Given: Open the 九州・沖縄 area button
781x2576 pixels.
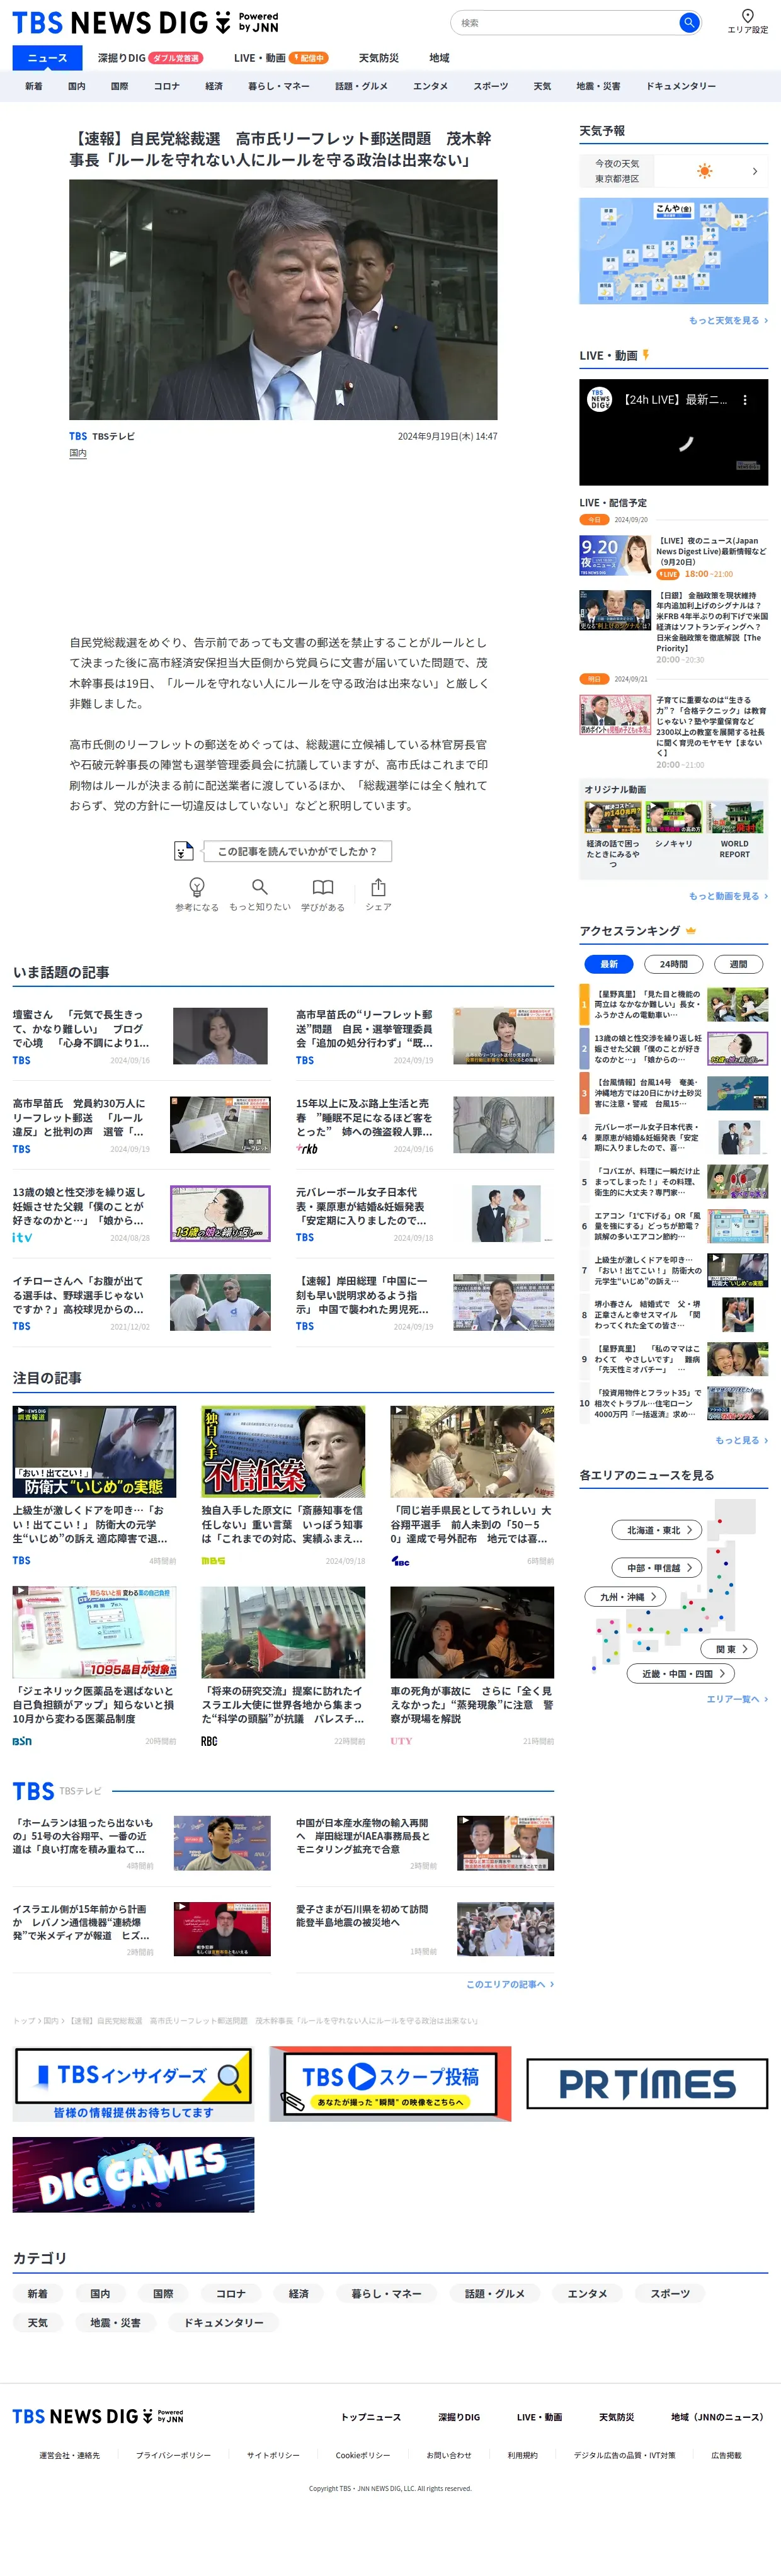Looking at the screenshot, I should click(625, 1597).
